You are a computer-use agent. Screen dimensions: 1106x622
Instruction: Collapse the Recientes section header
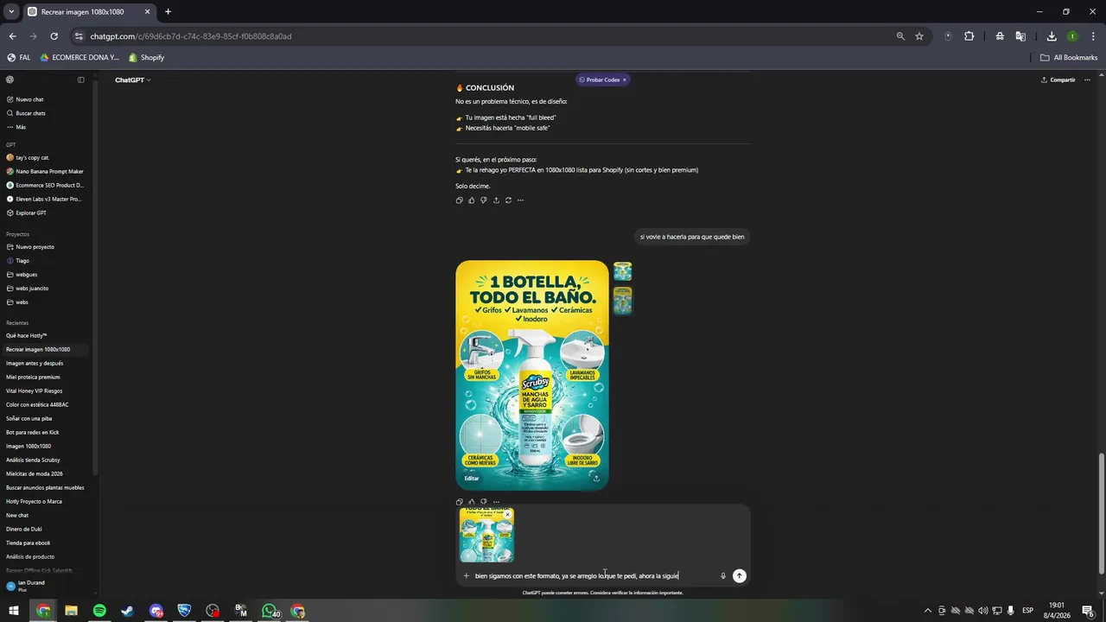[x=18, y=323]
